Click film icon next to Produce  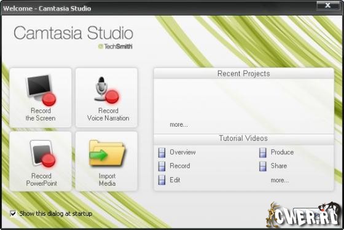coord(263,153)
